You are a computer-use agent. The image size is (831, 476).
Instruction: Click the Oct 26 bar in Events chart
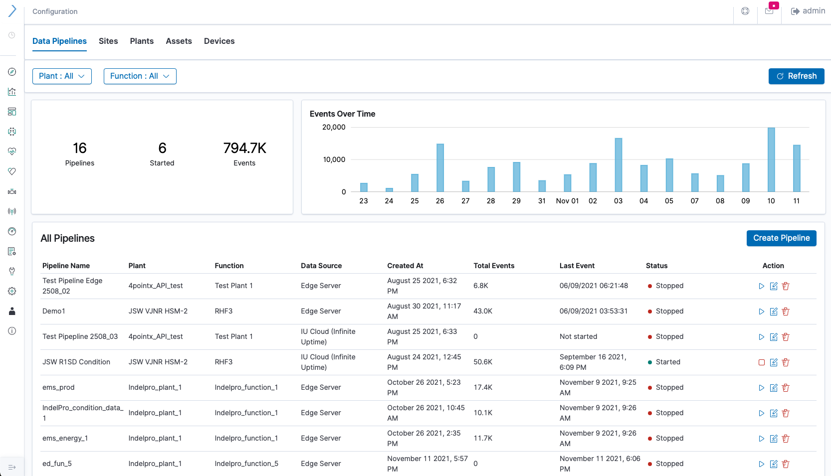[440, 168]
